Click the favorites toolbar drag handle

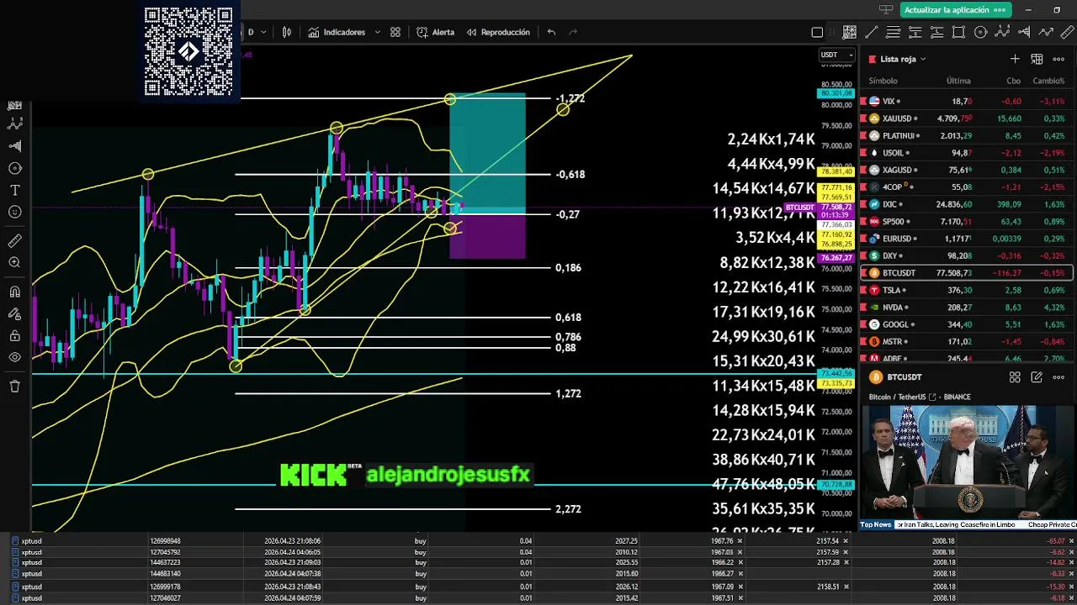pyautogui.click(x=832, y=33)
